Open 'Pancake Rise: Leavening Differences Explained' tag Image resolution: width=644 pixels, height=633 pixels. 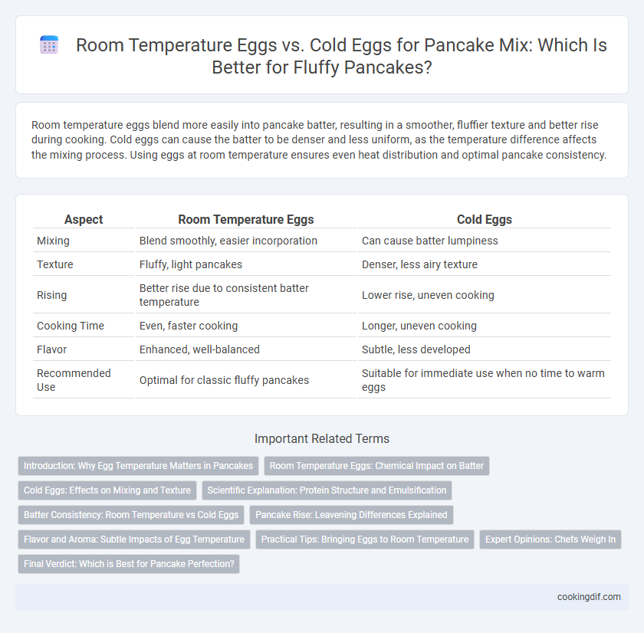pos(352,515)
